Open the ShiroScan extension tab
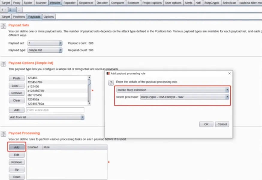 (229, 3)
